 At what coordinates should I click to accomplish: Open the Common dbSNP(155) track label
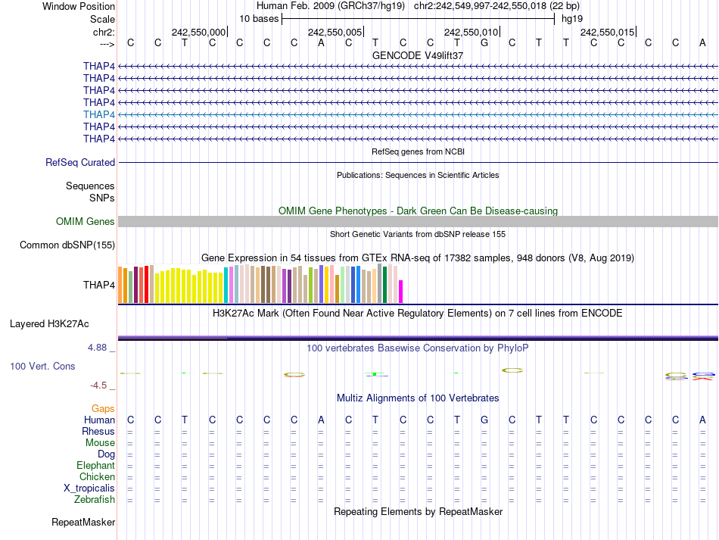tap(67, 245)
